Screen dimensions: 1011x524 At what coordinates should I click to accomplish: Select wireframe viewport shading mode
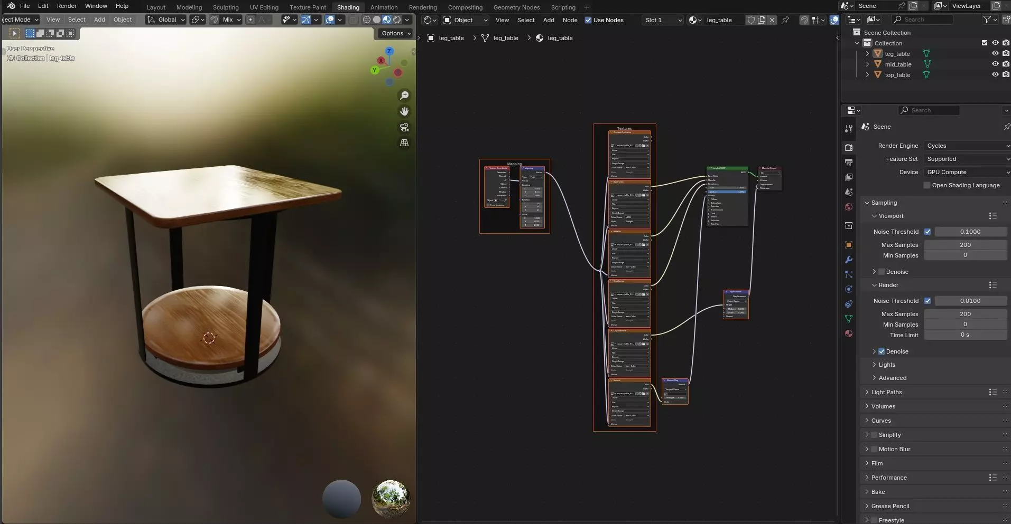tap(367, 20)
